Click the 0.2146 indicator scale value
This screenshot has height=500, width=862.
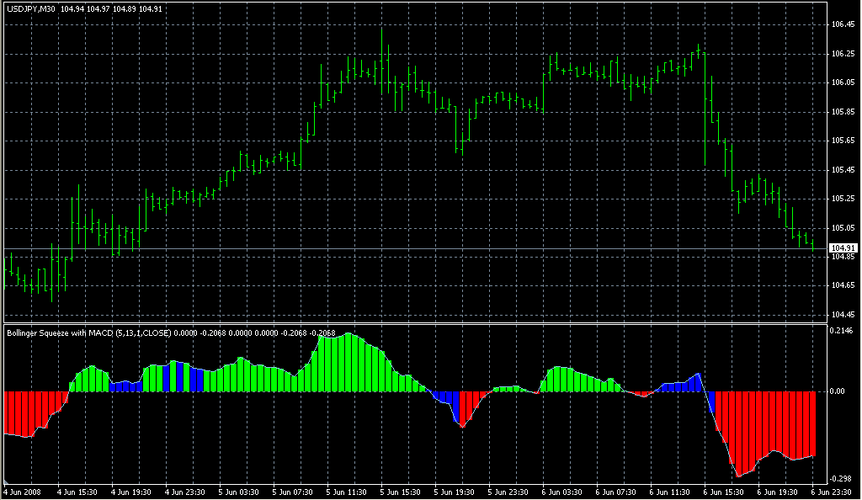pos(842,332)
